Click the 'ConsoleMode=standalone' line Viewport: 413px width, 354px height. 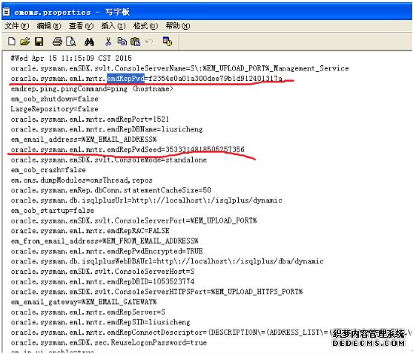coord(108,160)
